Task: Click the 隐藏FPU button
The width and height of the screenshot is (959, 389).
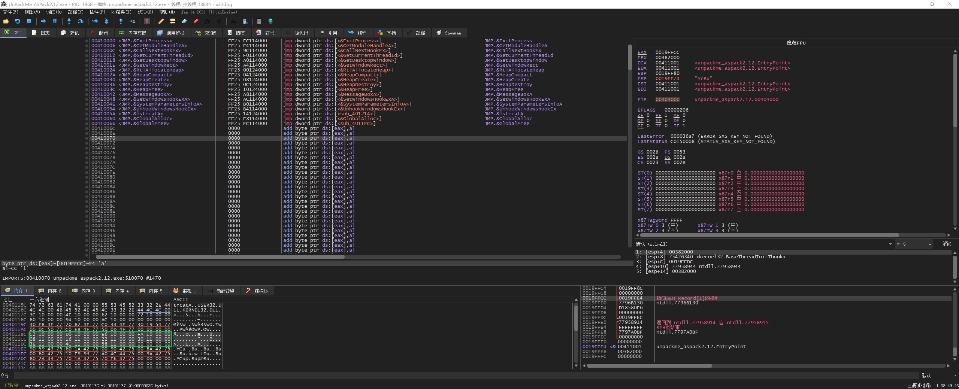Action: point(796,43)
